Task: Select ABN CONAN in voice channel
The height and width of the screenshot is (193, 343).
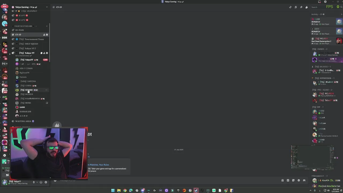Action: [x=31, y=68]
